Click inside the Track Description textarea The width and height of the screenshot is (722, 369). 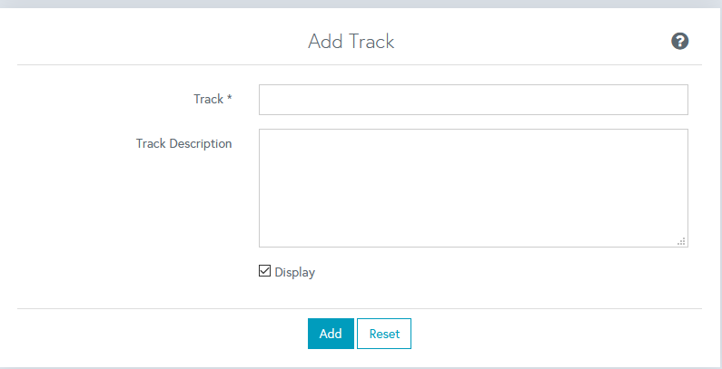(x=473, y=188)
